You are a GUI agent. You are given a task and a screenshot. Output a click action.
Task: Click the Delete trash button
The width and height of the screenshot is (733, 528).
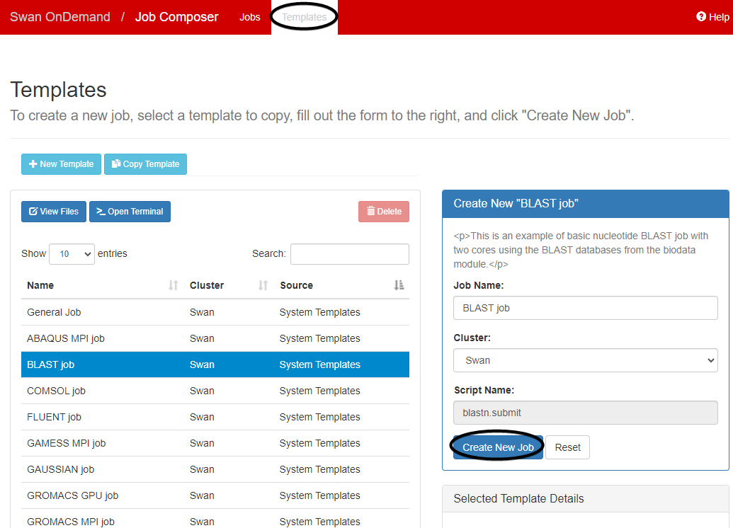(x=384, y=212)
